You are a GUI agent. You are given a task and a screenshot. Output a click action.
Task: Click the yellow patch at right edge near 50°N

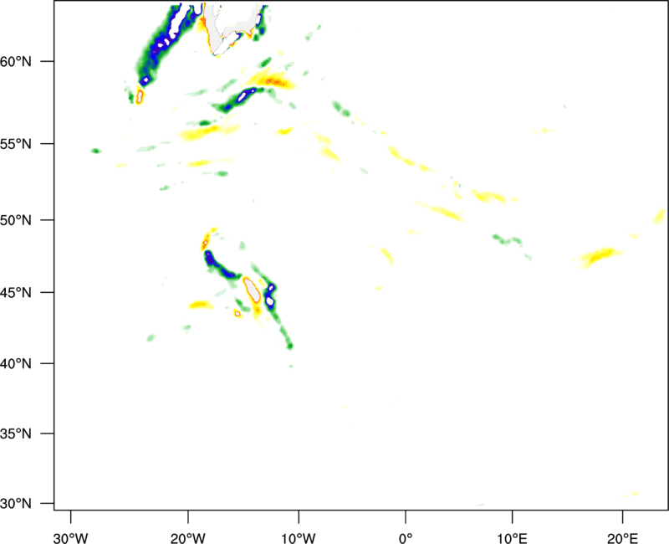tap(659, 215)
